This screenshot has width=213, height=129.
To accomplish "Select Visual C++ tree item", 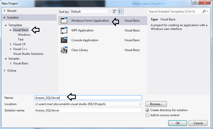I will [20, 49].
